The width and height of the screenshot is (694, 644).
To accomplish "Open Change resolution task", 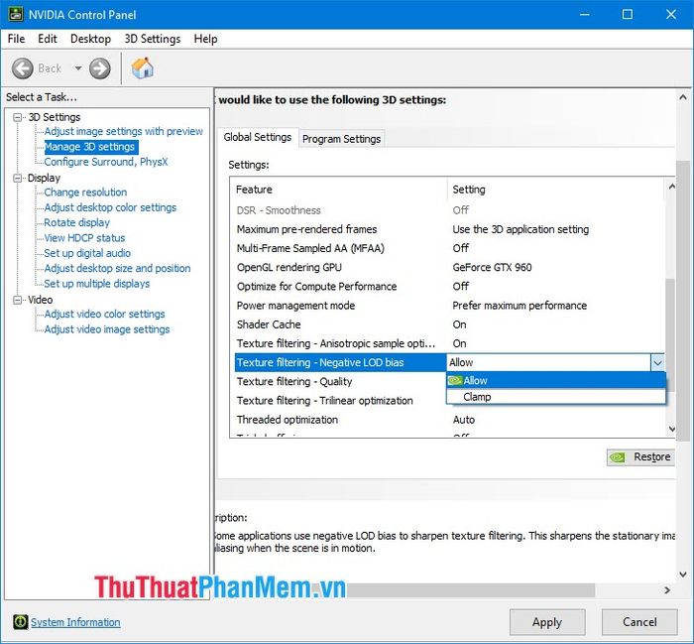I will tap(85, 193).
